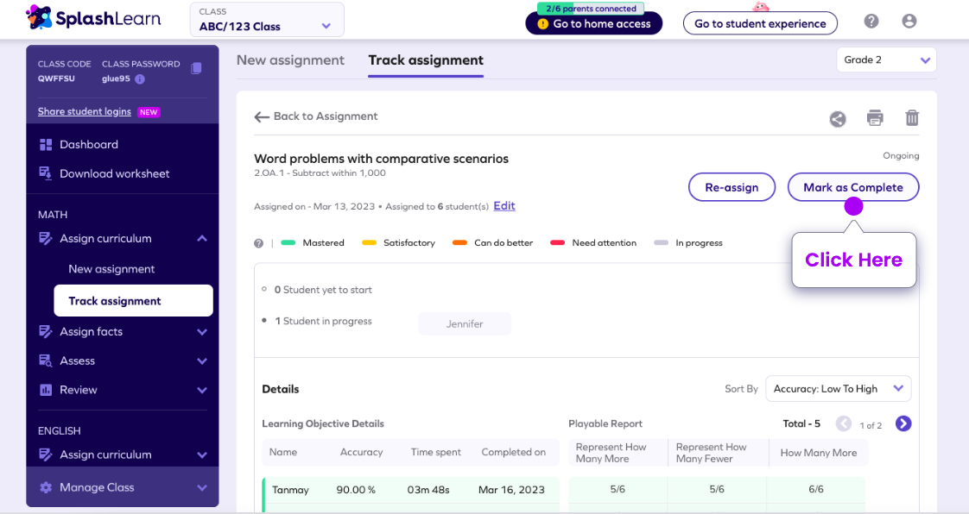The width and height of the screenshot is (969, 514).
Task: Collapse the Assign curriculum section
Action: pos(201,238)
